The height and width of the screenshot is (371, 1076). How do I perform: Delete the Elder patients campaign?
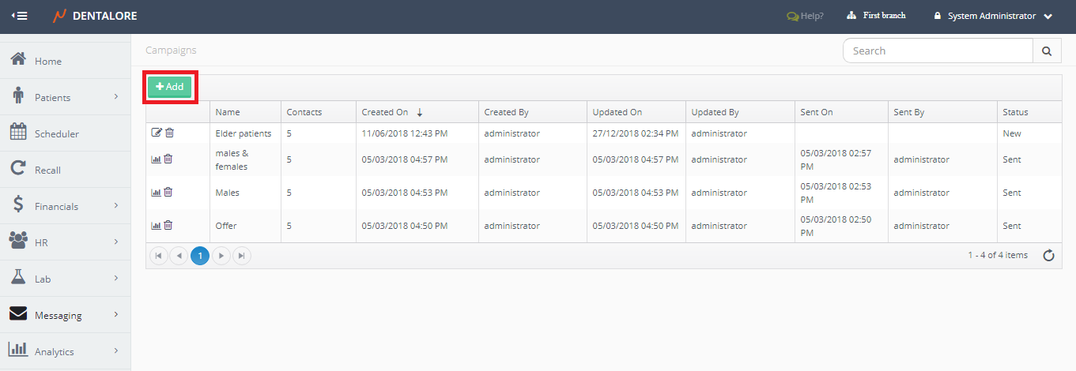point(169,133)
